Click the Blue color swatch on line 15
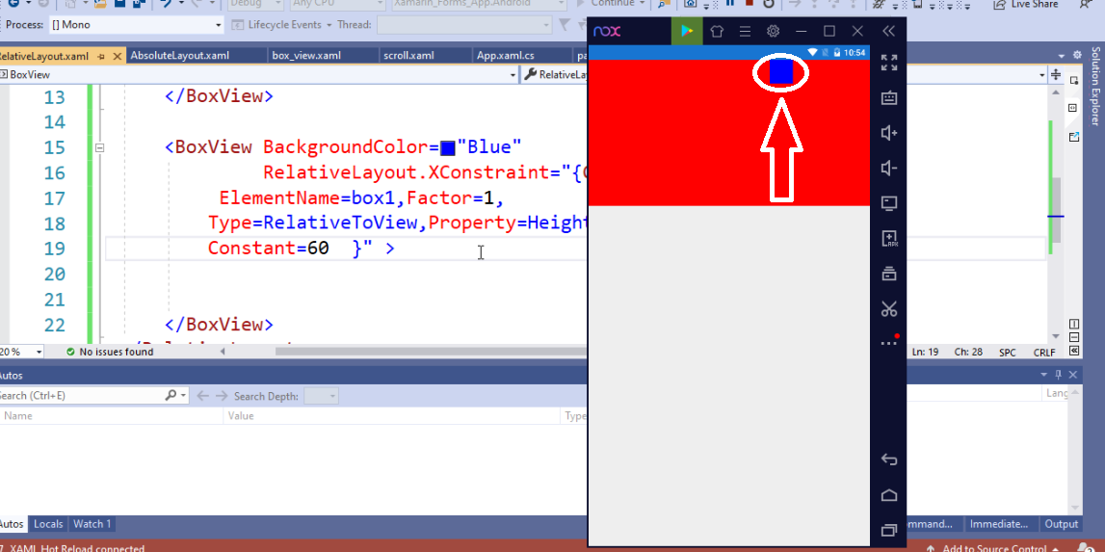The image size is (1105, 552). pyautogui.click(x=448, y=148)
